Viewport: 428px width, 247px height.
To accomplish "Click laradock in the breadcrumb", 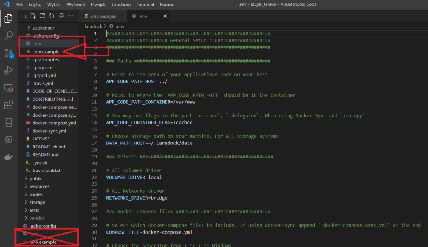I will coord(94,26).
